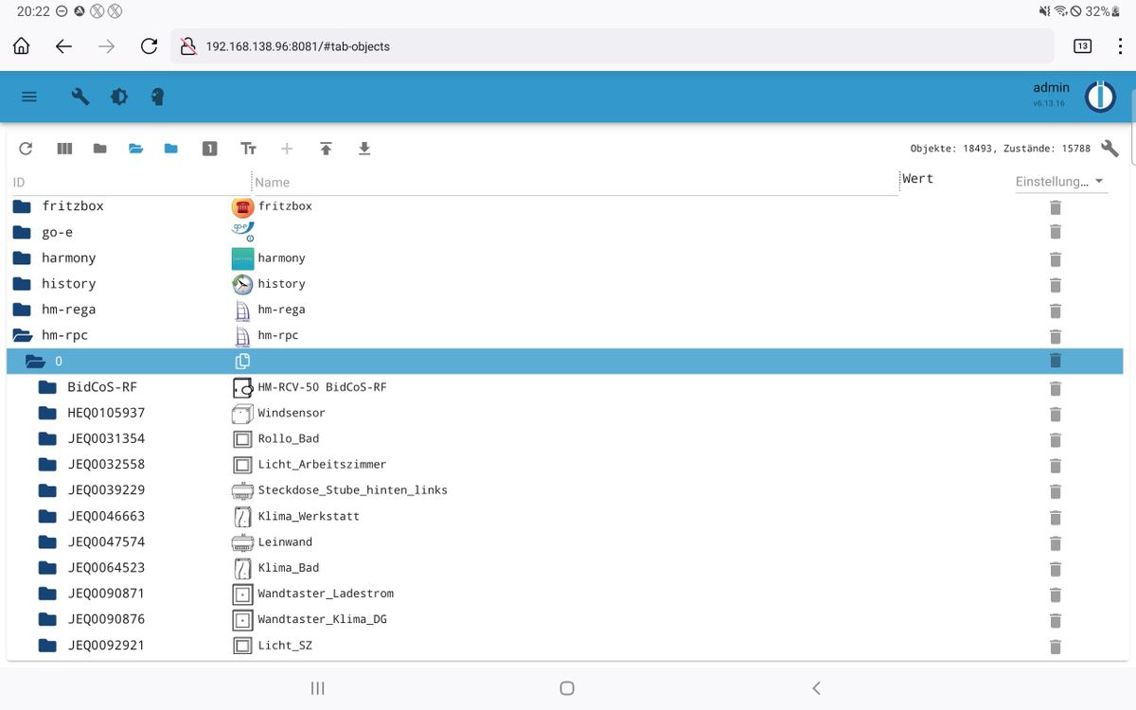Toggle the theme brightness icon

coord(119,97)
